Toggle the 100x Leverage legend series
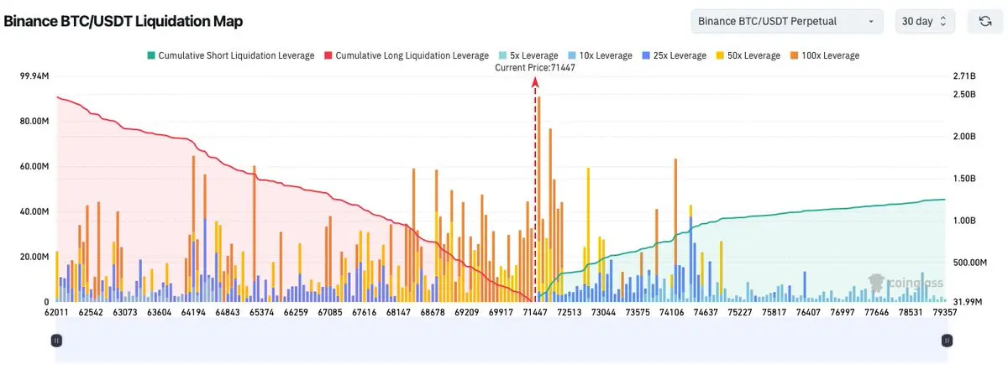Viewport: 1008px width, 375px height. [x=827, y=55]
